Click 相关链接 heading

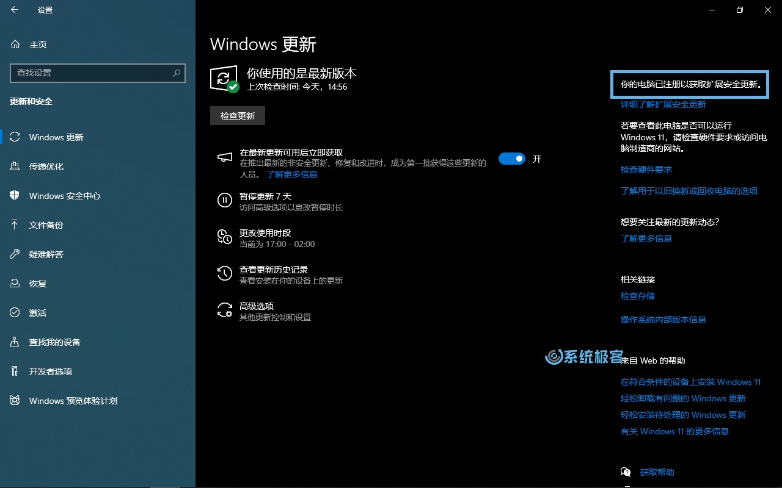(638, 279)
